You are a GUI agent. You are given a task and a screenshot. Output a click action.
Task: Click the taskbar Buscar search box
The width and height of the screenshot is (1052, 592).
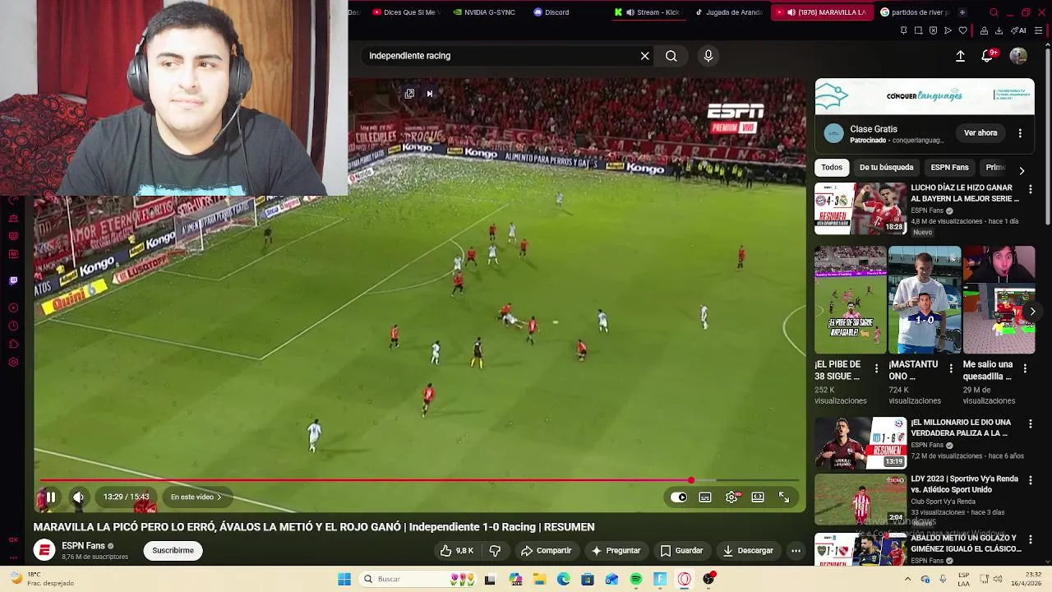pos(418,580)
